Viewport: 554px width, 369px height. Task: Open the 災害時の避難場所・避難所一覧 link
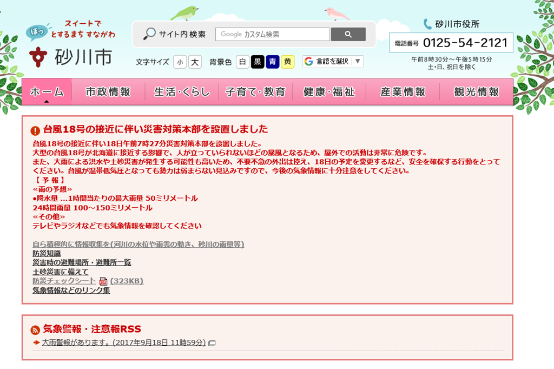[82, 262]
